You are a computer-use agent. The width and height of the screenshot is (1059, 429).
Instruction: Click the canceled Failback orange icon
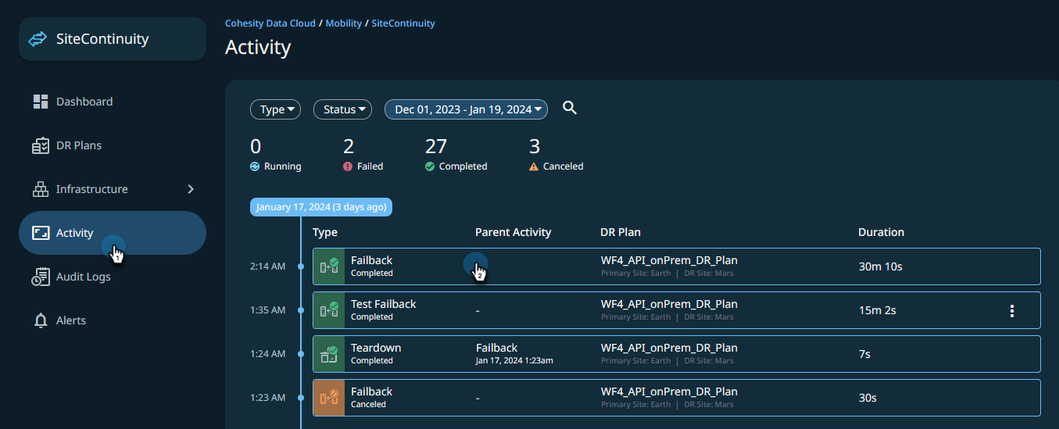coord(329,398)
